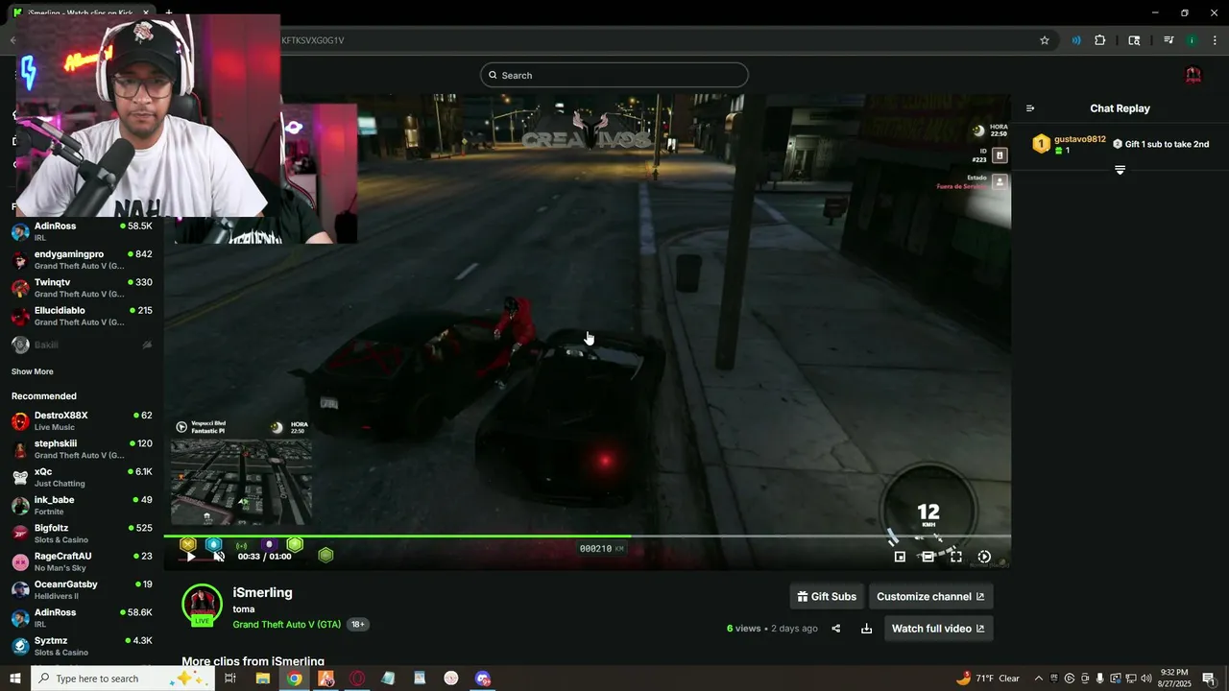Open Watch full video link
Viewport: 1229px width, 691px height.
(x=938, y=629)
